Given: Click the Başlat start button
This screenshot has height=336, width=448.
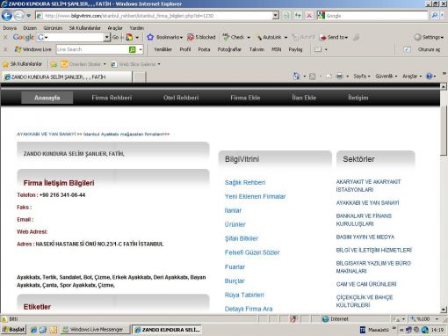Looking at the screenshot, I should pyautogui.click(x=14, y=330).
